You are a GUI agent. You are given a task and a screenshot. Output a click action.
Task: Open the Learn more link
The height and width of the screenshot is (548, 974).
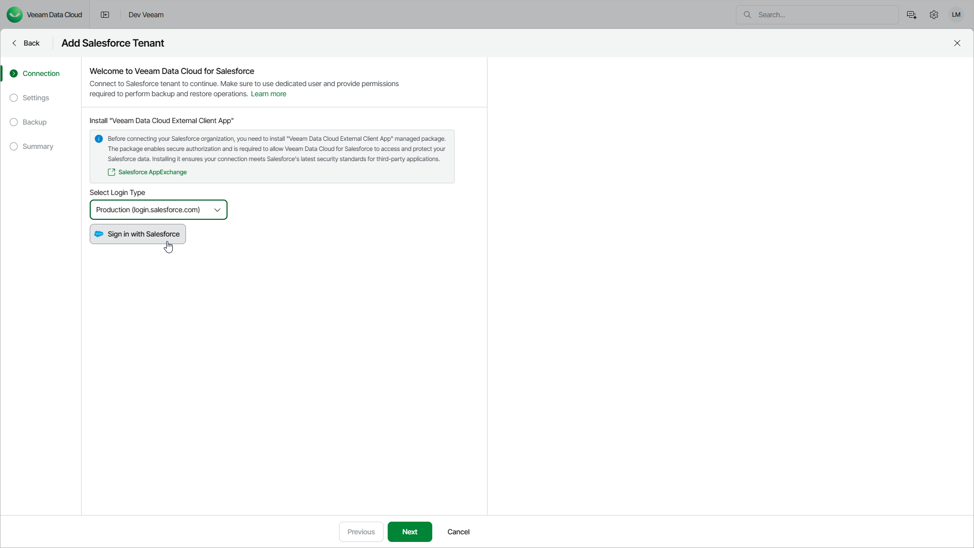pos(269,94)
